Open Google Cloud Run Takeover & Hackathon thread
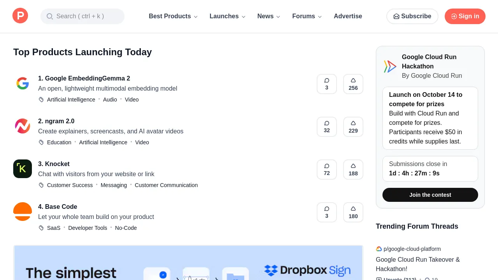The width and height of the screenshot is (498, 280). [418, 264]
